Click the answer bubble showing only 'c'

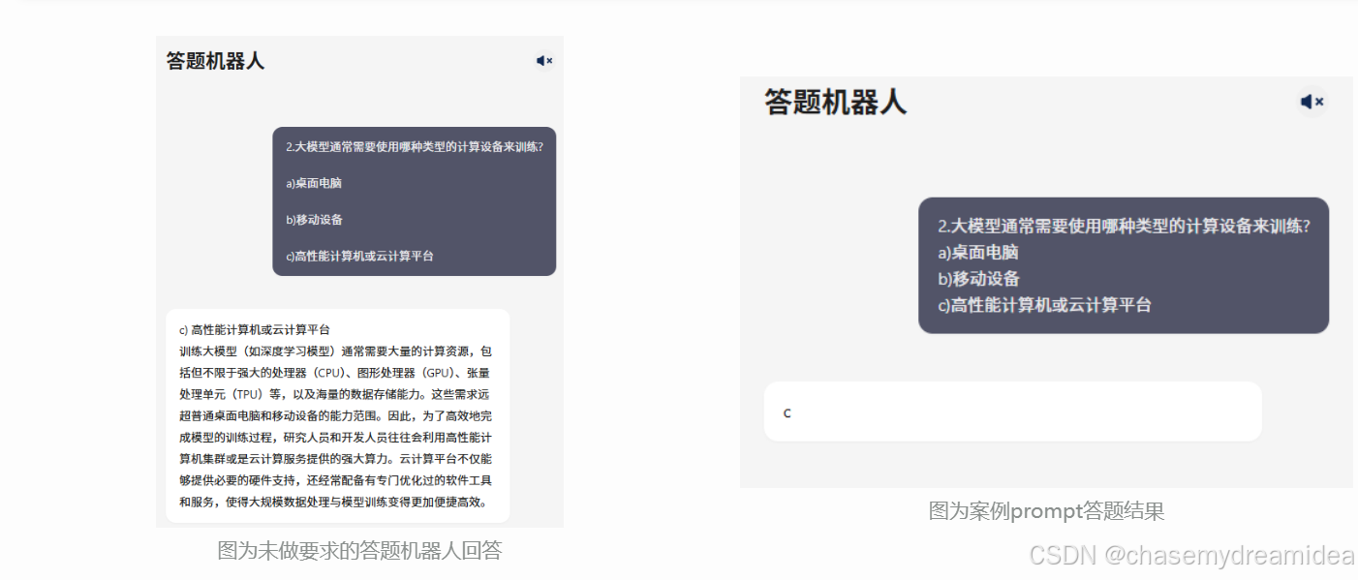point(1012,412)
